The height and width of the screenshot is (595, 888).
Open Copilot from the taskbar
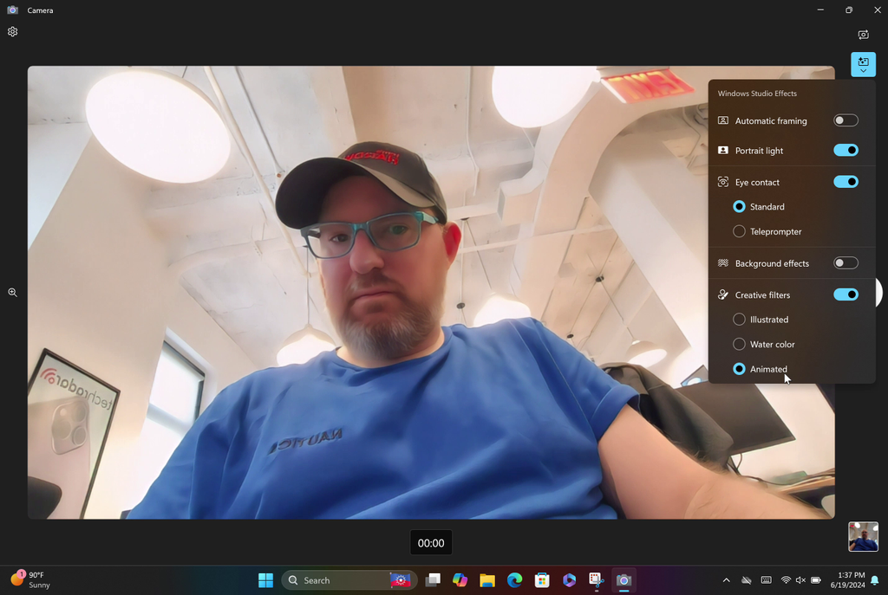click(460, 580)
